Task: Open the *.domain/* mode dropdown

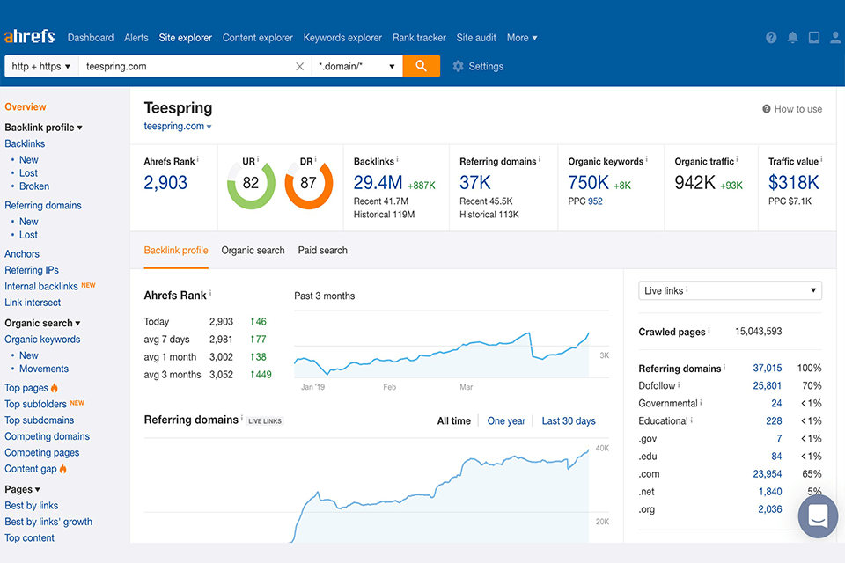Action: point(356,66)
